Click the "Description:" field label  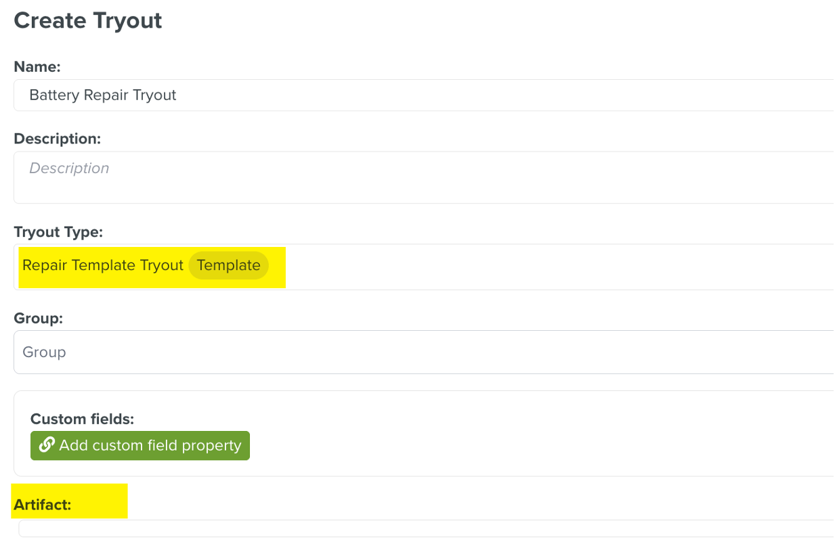click(x=57, y=139)
